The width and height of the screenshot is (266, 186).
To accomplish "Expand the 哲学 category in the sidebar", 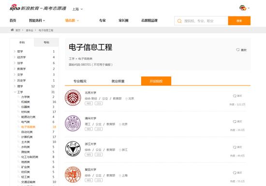I will tap(15, 51).
